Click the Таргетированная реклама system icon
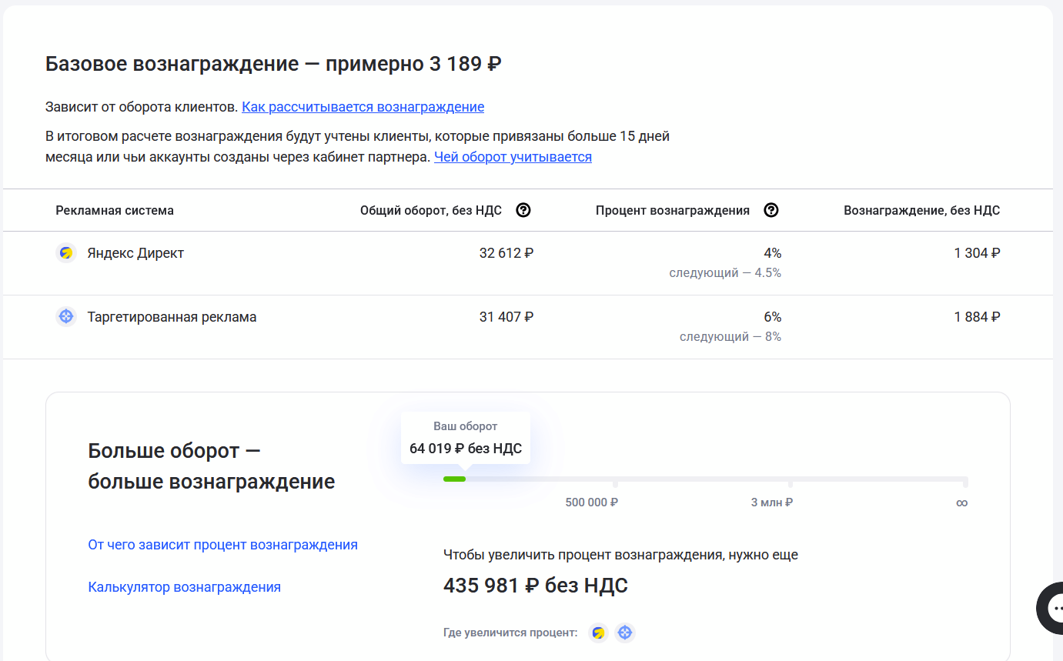The image size is (1063, 661). pyautogui.click(x=66, y=316)
